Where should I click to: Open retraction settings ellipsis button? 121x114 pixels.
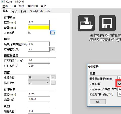pos(53,32)
